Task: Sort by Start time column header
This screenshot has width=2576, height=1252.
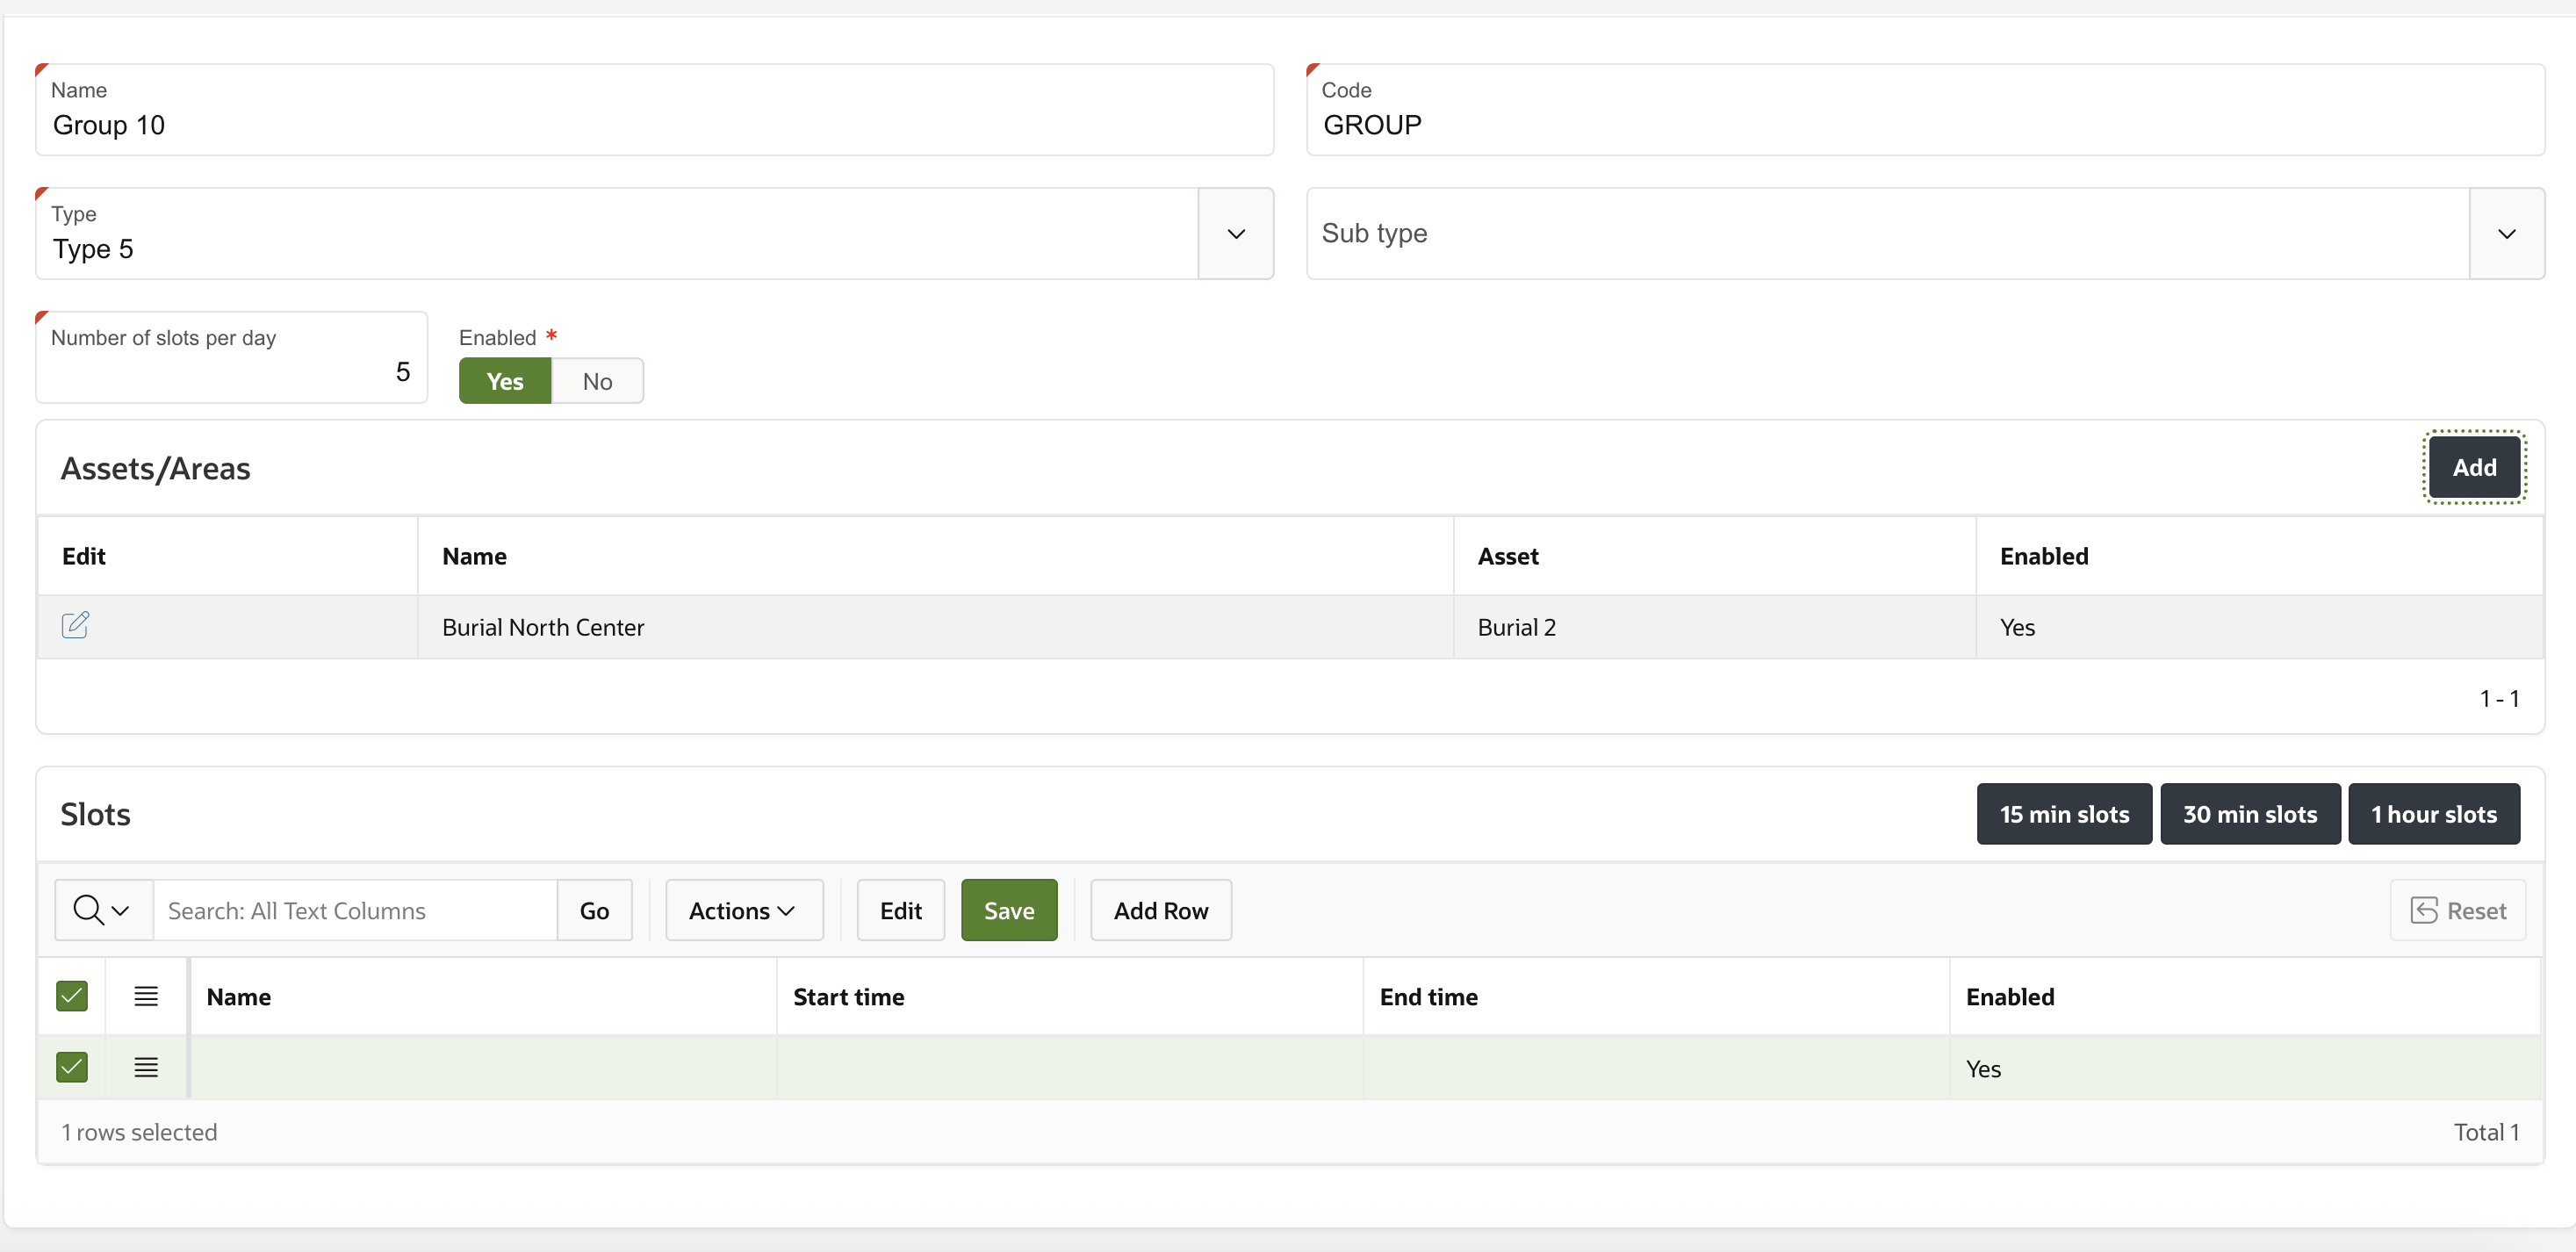Action: 848,997
